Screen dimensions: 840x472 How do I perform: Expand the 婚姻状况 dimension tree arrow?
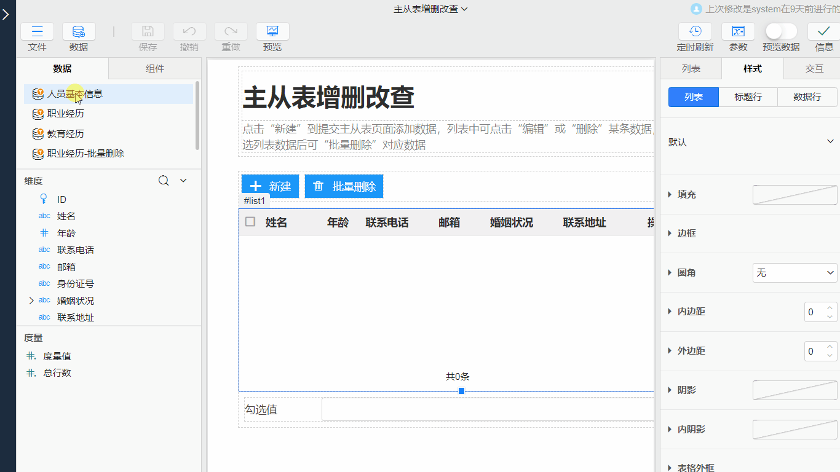[31, 301]
